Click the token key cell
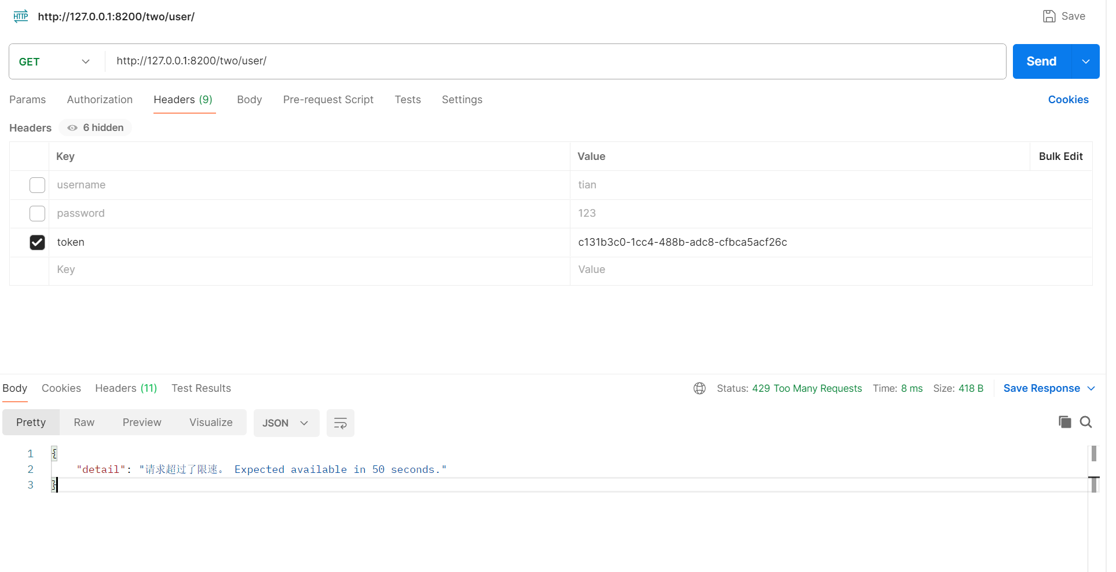Screen dimensions: 1116x572 tap(309, 242)
